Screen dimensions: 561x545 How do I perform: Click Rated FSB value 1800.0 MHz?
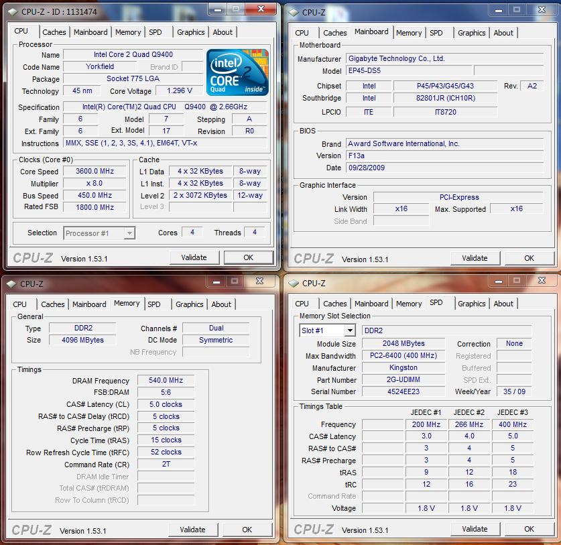point(95,207)
